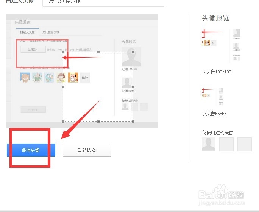This screenshot has width=259, height=212.
Task: Click the 大头像100*100 label
Action: [x=216, y=72]
